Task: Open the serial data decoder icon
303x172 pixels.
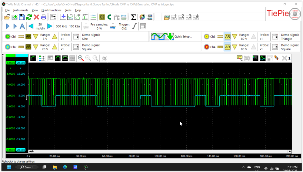Action: (124, 17)
